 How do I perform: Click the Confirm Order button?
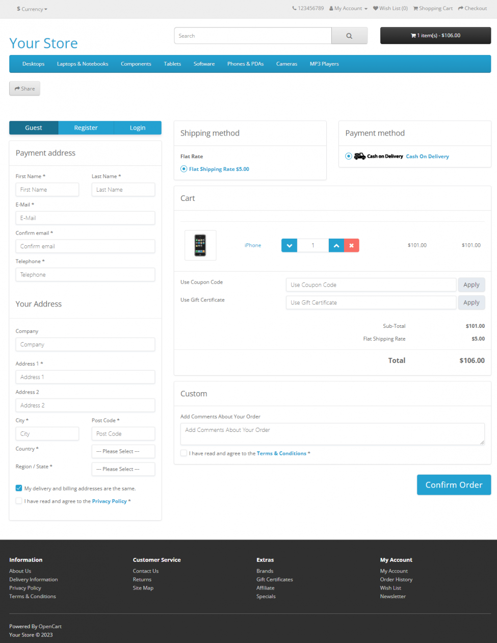[454, 484]
